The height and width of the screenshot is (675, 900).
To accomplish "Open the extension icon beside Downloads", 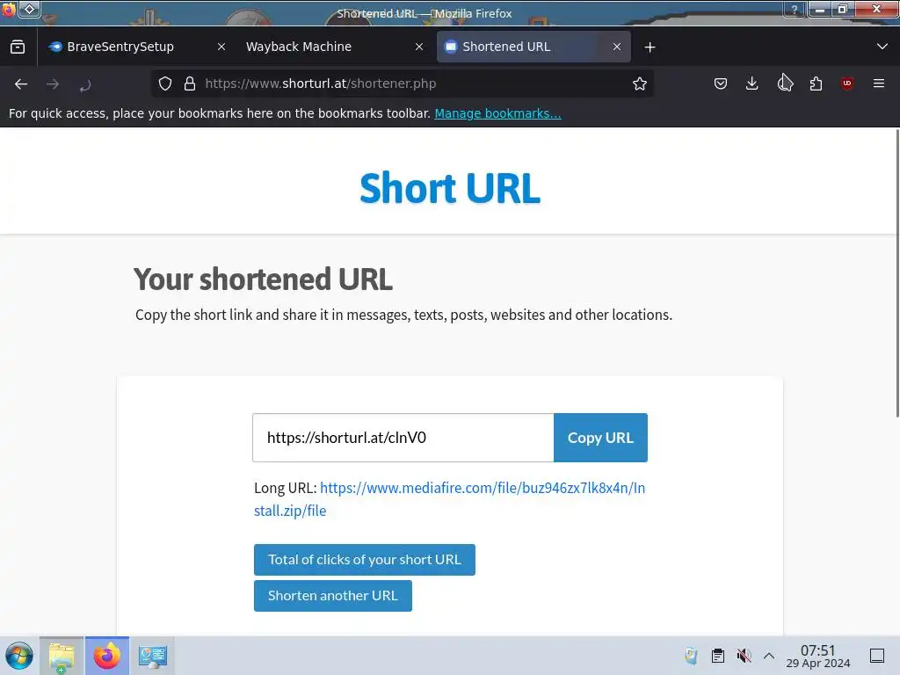I will 785,83.
